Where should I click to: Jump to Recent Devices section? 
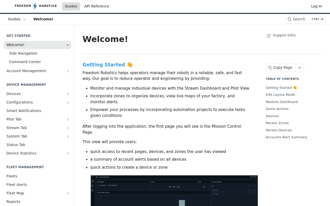279,130
